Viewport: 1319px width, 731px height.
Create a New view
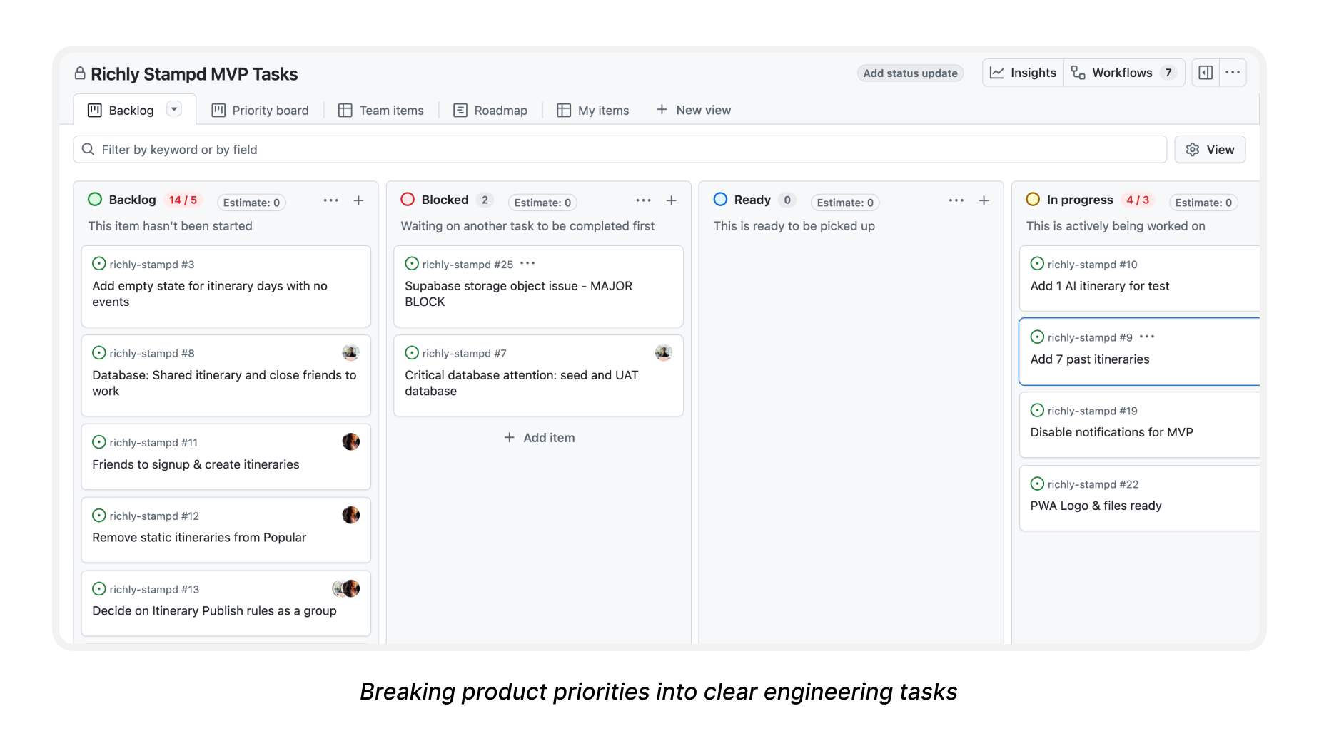694,110
